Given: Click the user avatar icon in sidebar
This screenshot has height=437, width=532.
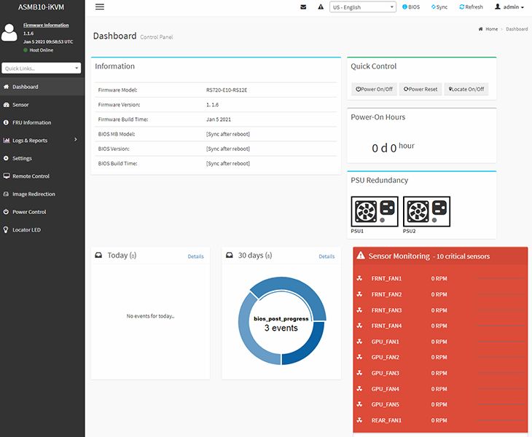Looking at the screenshot, I should pos(10,33).
